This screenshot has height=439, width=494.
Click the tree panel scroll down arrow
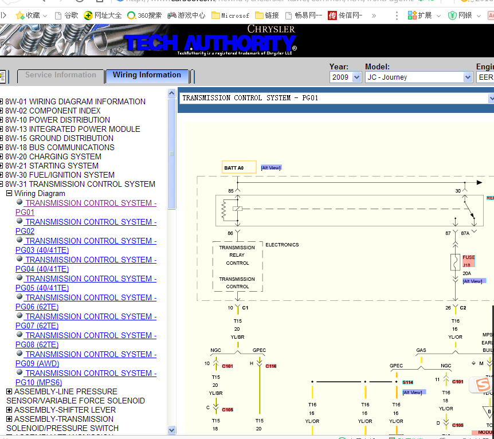point(171,430)
